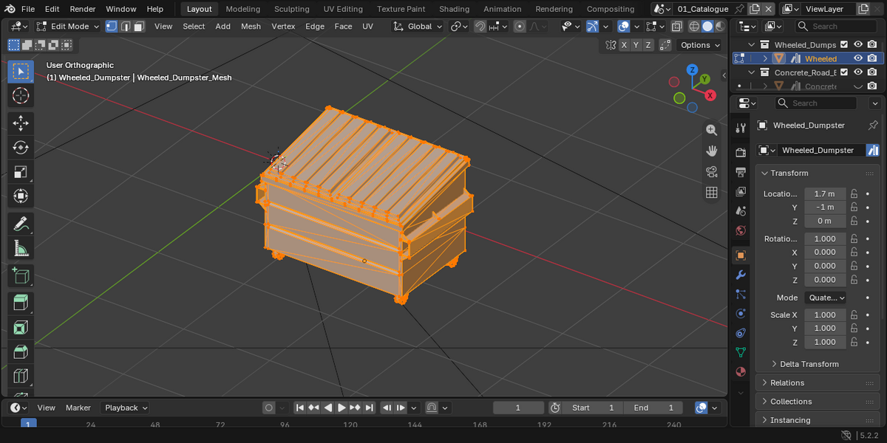Image resolution: width=887 pixels, height=443 pixels.
Task: Open the Options dropdown
Action: click(699, 45)
